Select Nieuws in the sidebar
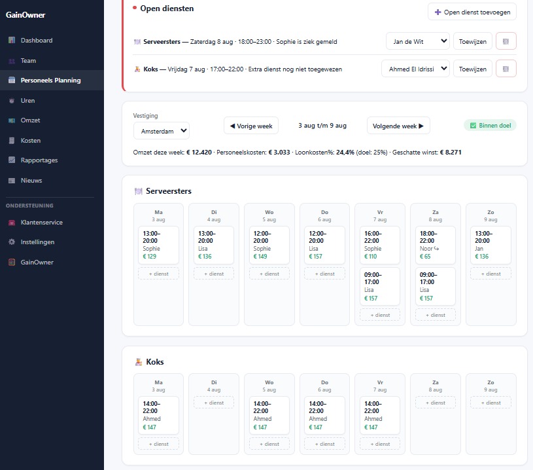This screenshot has width=533, height=470. pos(52,181)
